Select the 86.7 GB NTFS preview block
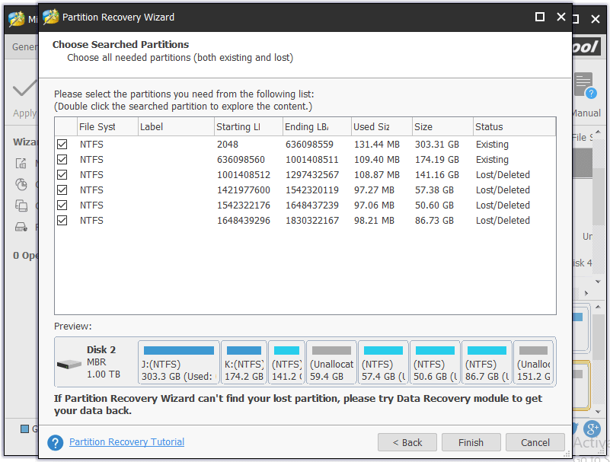The width and height of the screenshot is (610, 462). (487, 362)
